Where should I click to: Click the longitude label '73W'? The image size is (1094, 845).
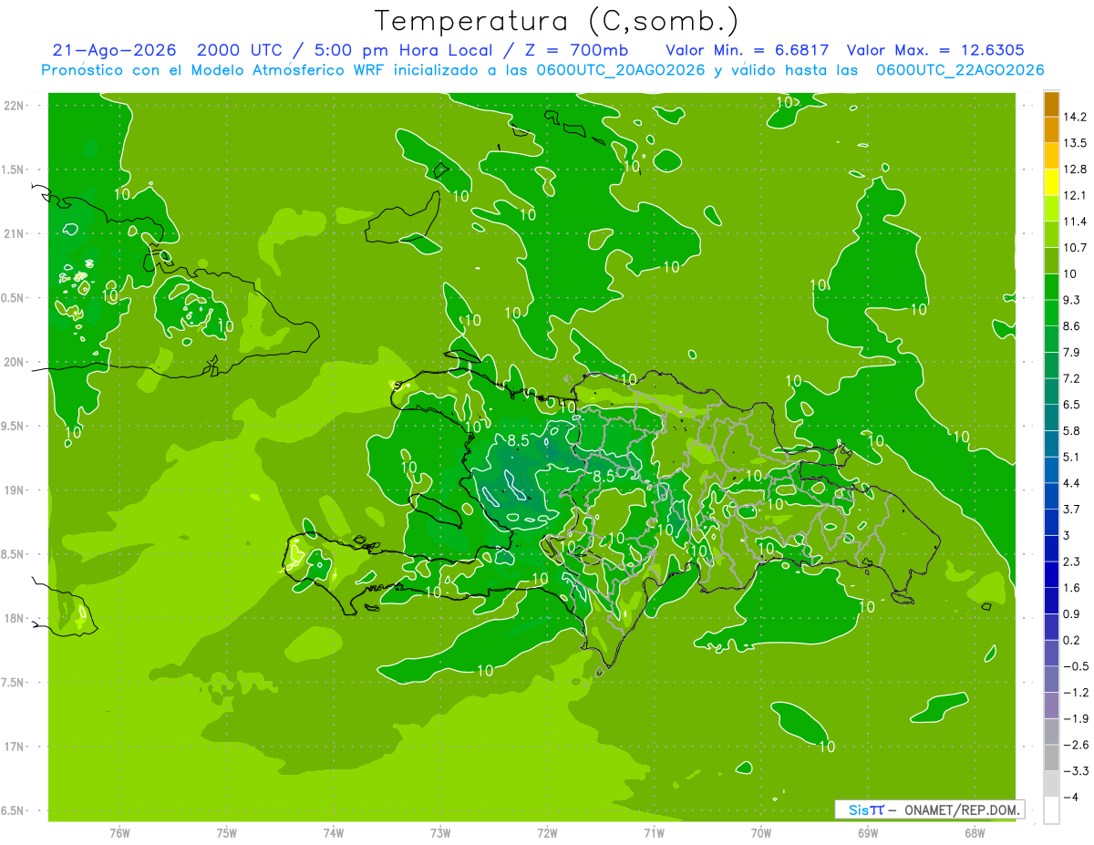click(x=440, y=831)
